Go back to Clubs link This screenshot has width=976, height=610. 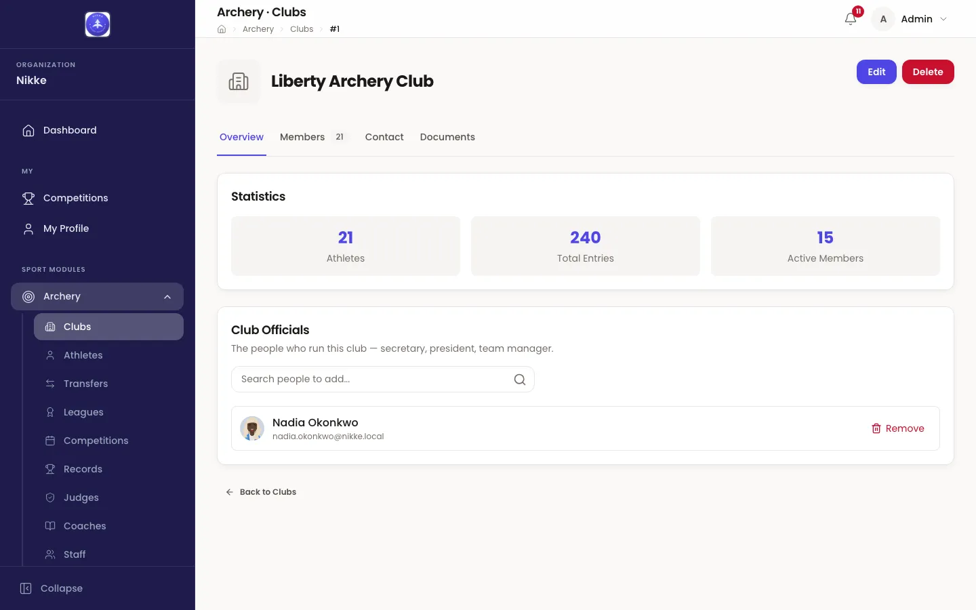coord(261,492)
